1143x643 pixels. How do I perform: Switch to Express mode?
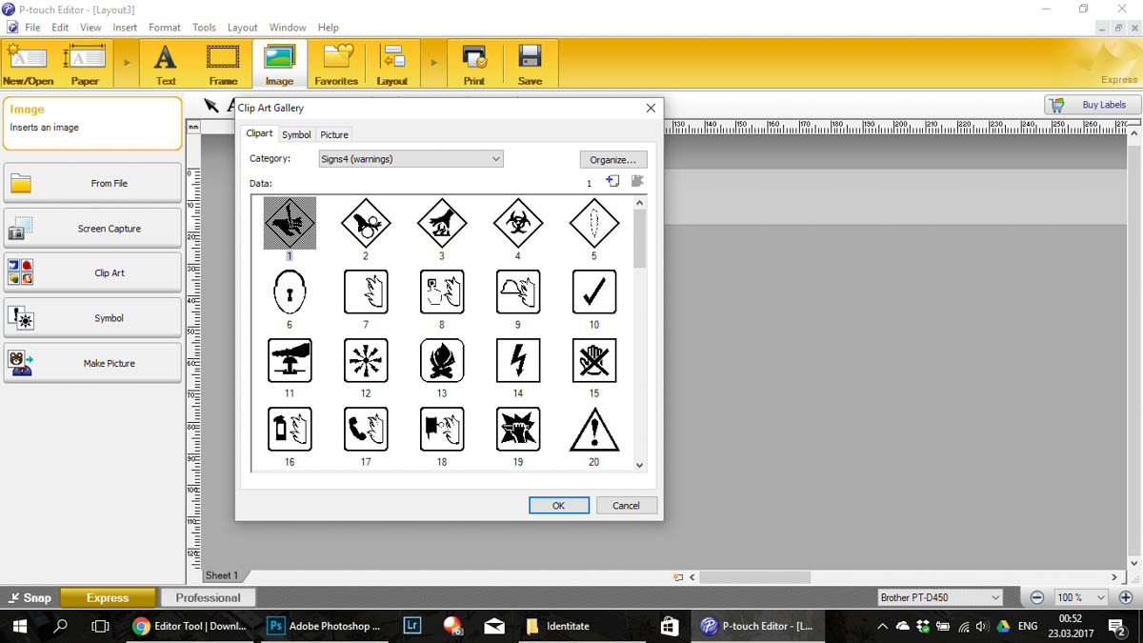(108, 597)
